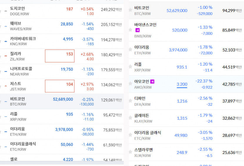Click the price 52,689,000

pos(63,99)
